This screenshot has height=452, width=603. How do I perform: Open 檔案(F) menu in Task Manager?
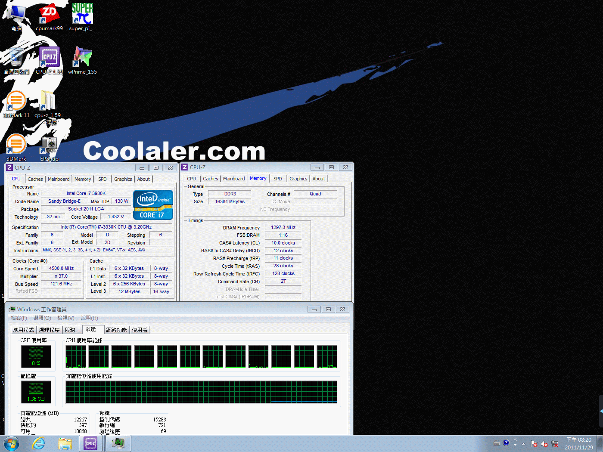tap(19, 318)
